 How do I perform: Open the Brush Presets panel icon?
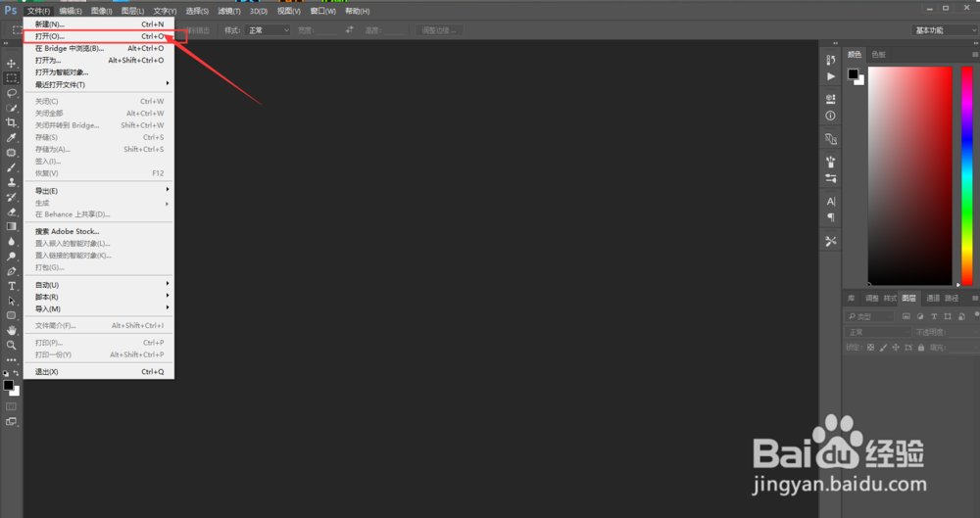pos(831,178)
